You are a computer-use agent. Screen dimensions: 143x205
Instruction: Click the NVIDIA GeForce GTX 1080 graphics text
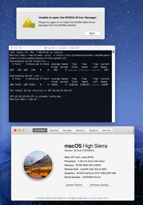[x=96, y=173]
